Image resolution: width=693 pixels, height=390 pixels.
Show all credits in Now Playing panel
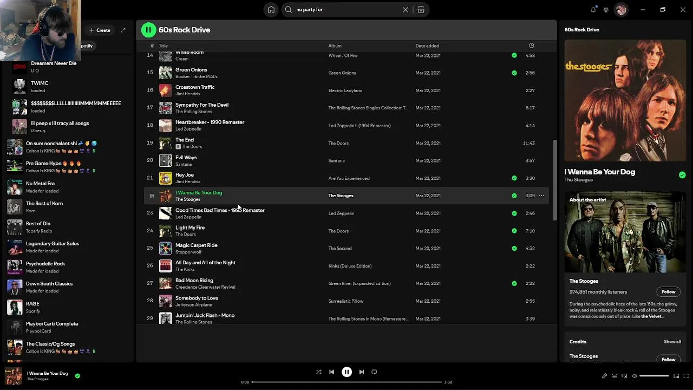pos(672,342)
